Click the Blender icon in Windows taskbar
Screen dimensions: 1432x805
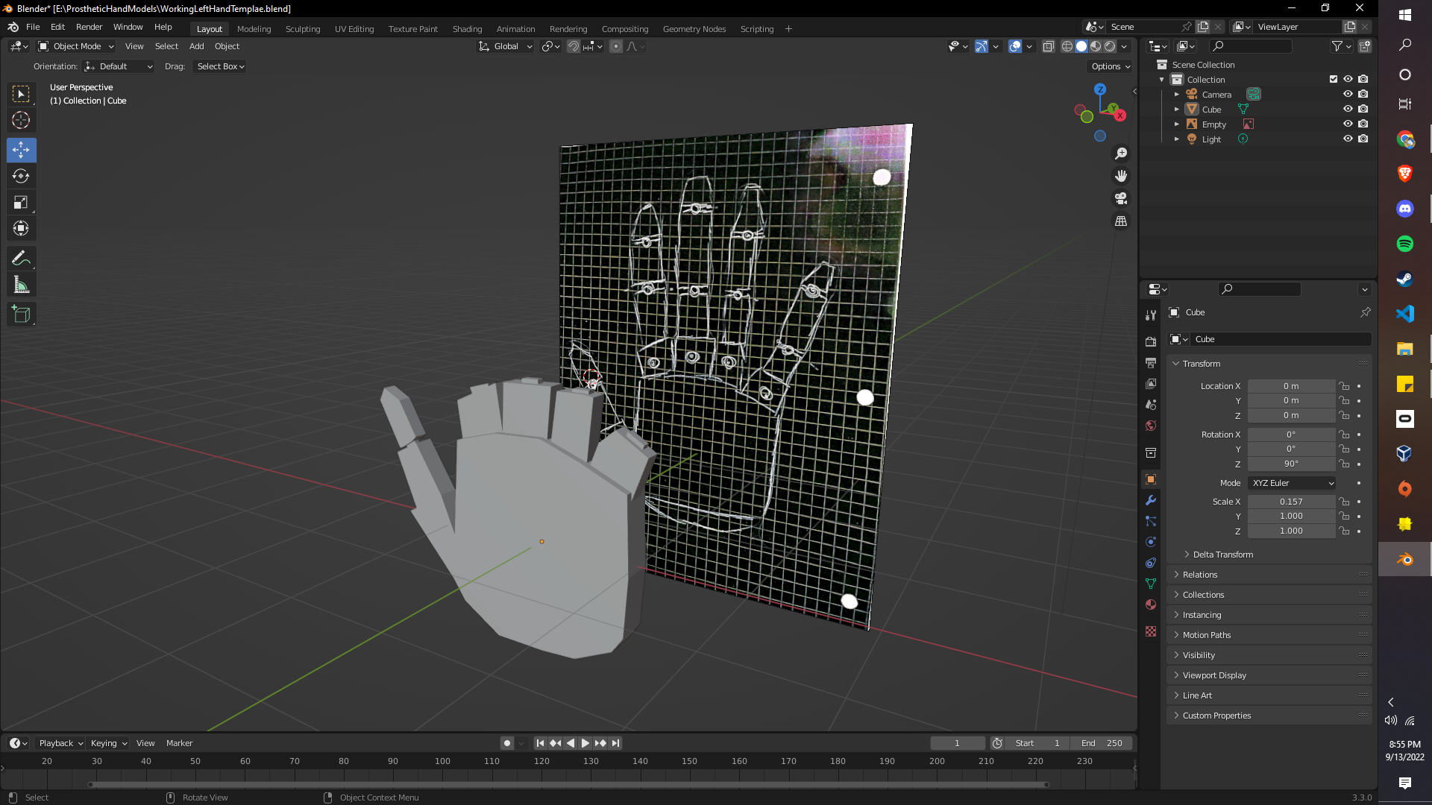1405,559
